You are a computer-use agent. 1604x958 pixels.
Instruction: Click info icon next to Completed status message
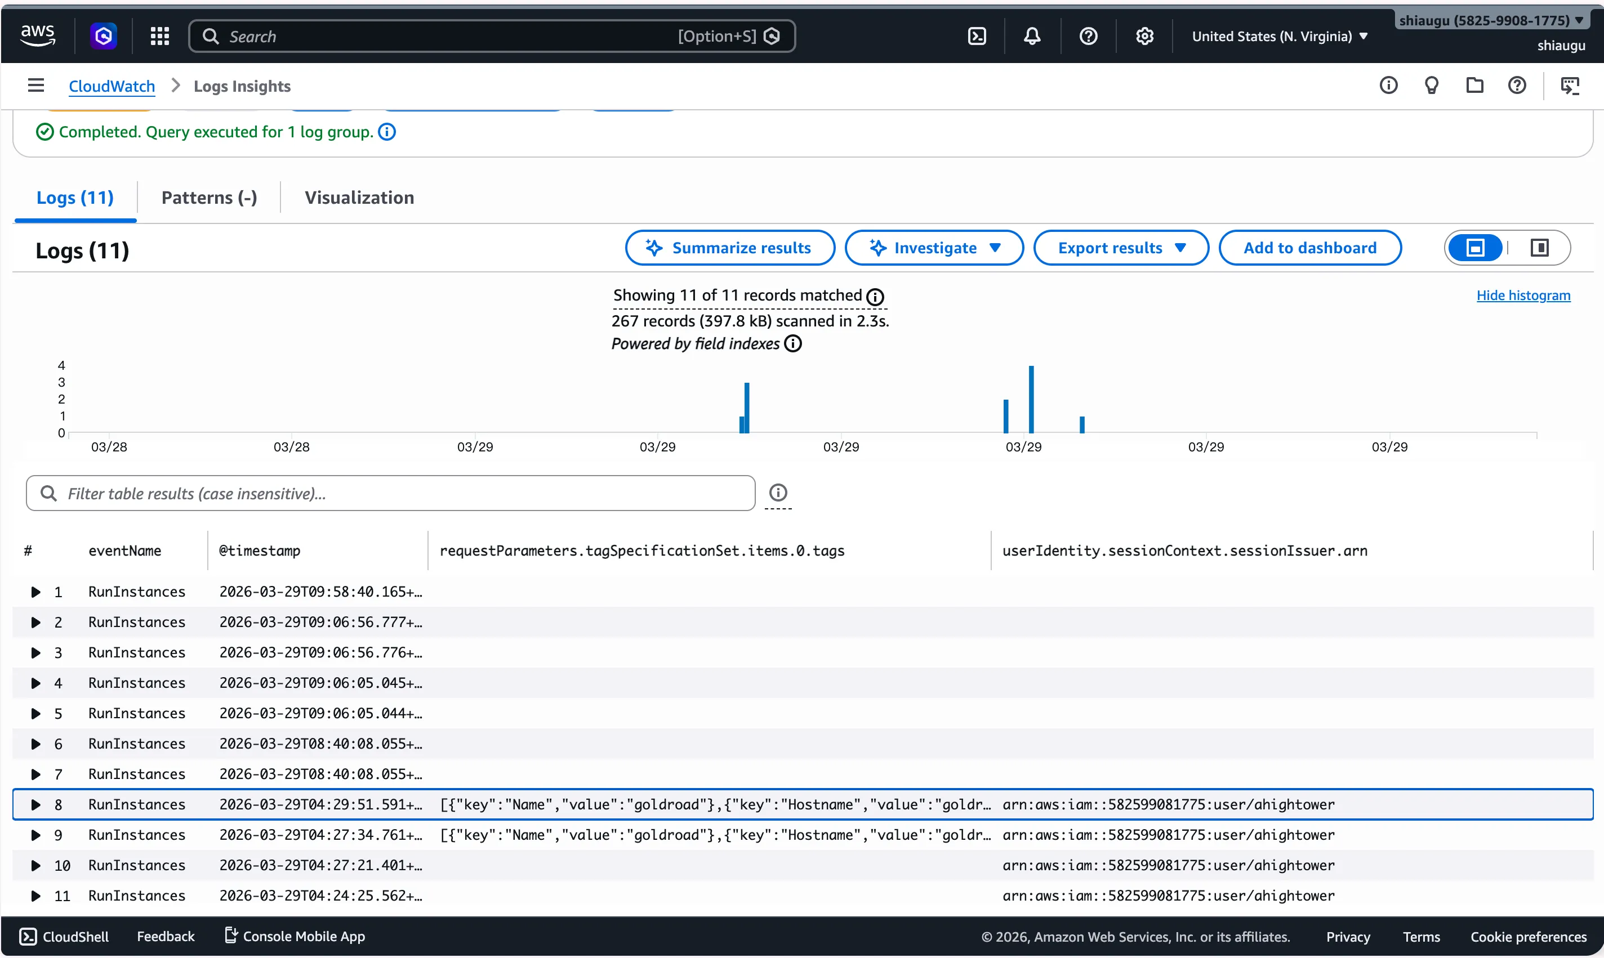[x=387, y=132]
